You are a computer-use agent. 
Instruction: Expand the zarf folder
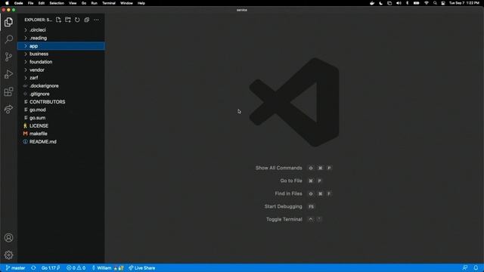tap(61, 78)
